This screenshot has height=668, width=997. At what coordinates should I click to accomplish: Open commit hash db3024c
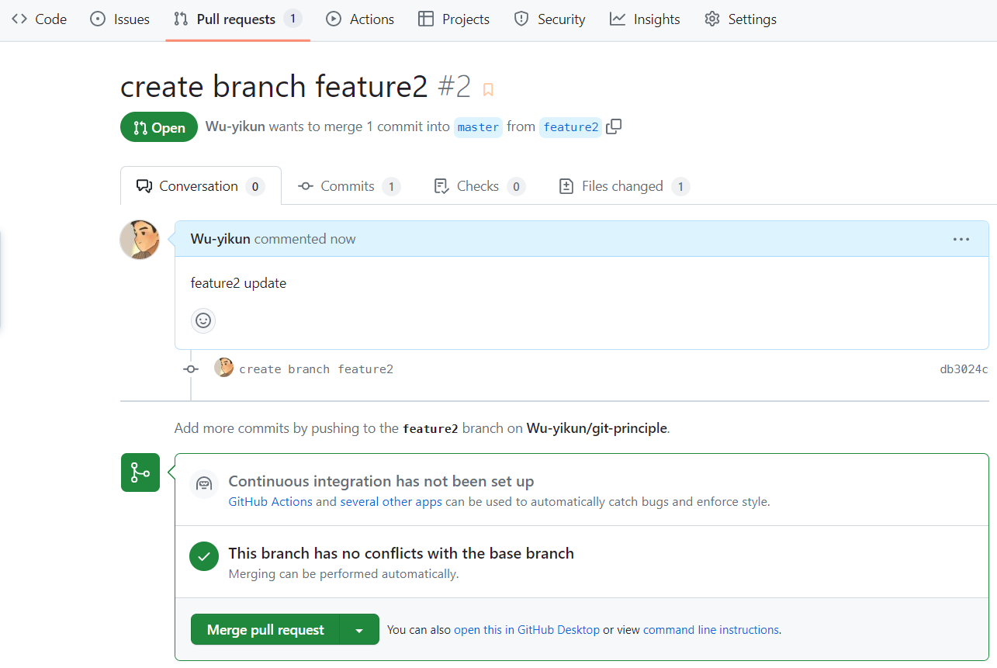tap(964, 369)
